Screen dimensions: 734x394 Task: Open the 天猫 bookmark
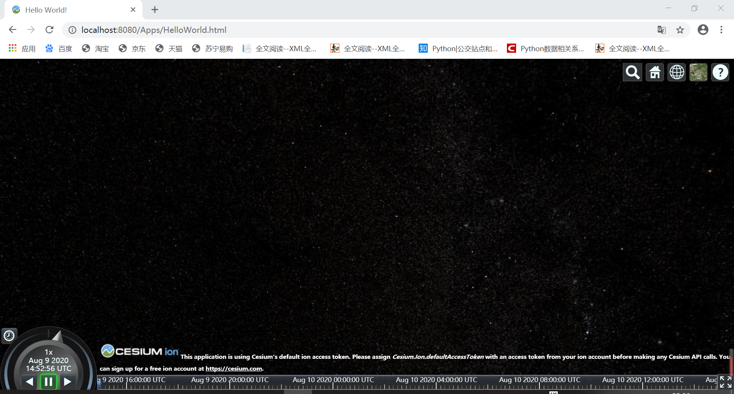point(169,49)
